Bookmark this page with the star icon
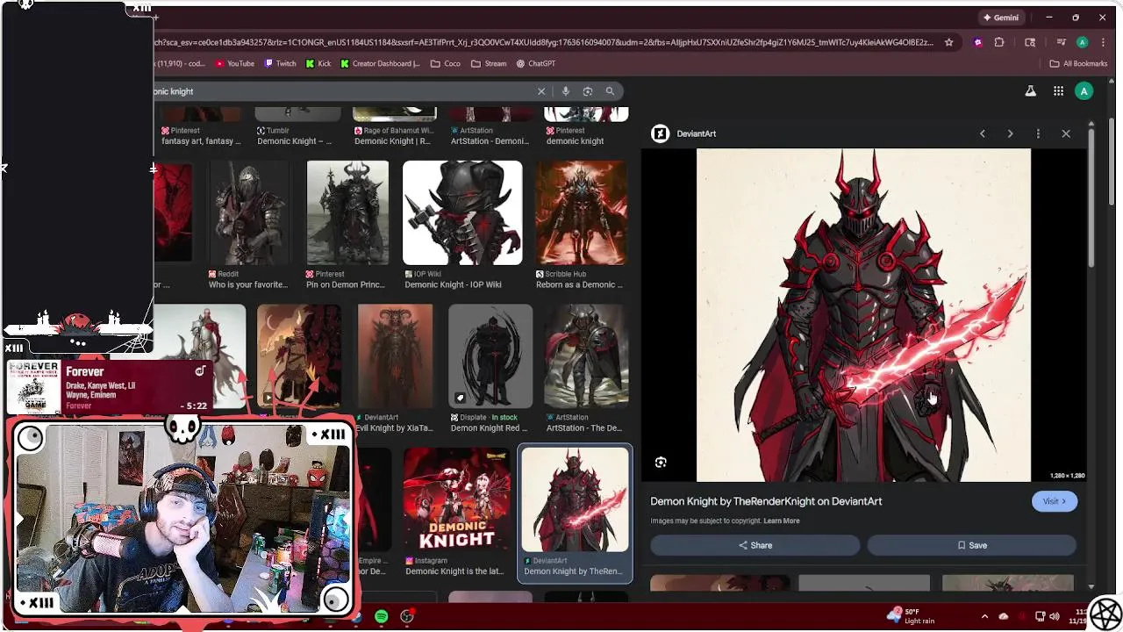 (948, 42)
